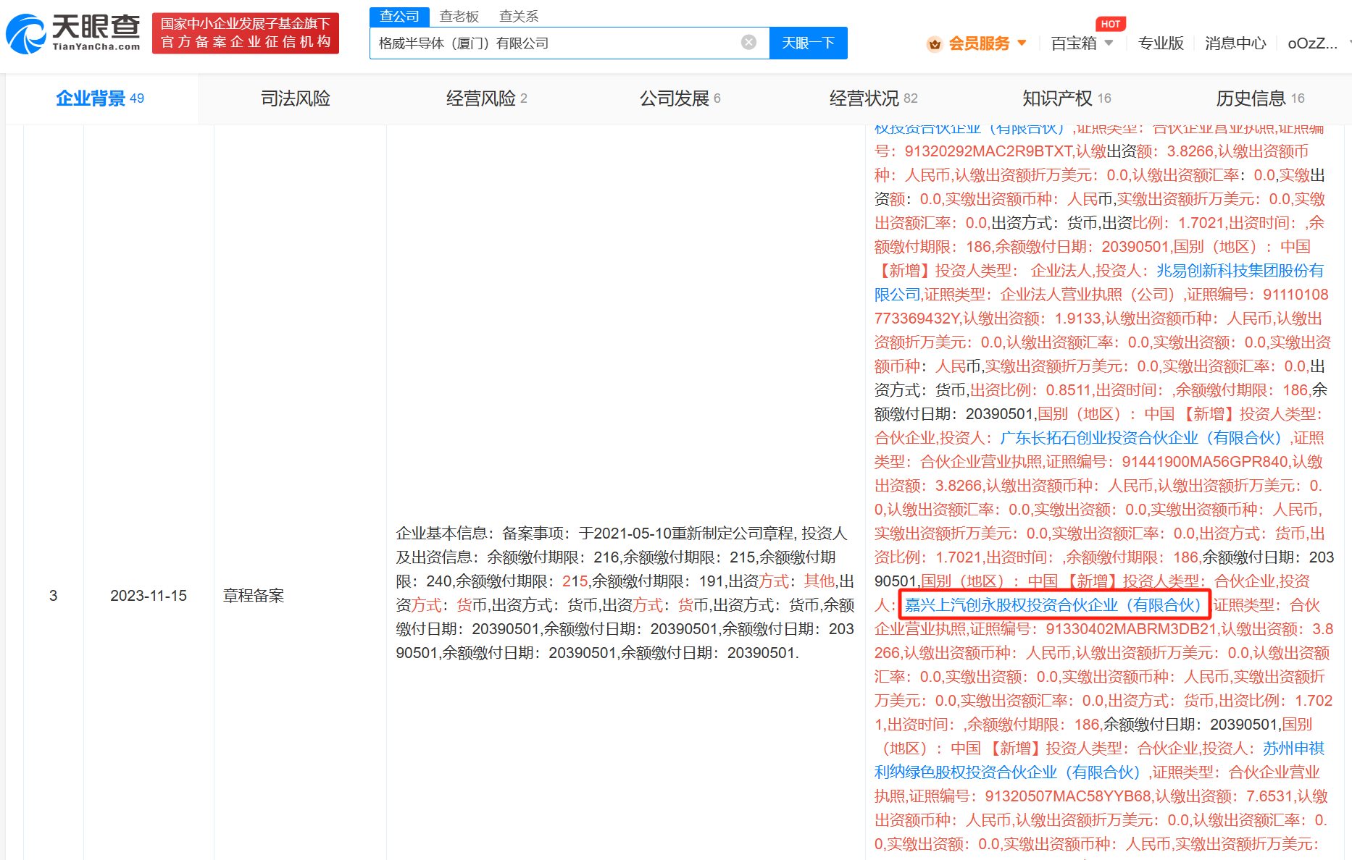Open the 经营风险 tab
This screenshot has height=860, width=1352.
pyautogui.click(x=486, y=98)
